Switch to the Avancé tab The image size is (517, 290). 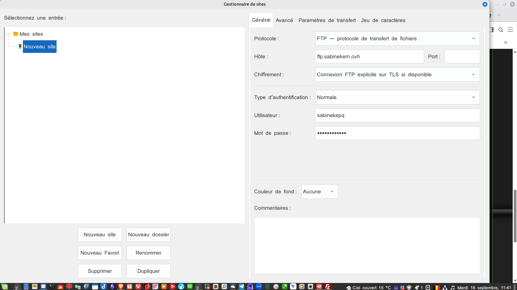pos(284,20)
